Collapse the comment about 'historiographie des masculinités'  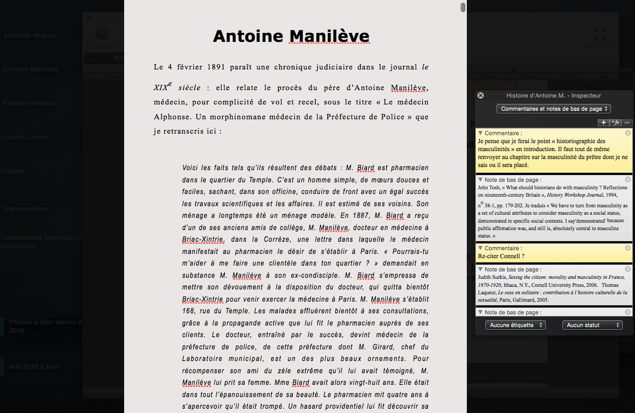(x=480, y=133)
